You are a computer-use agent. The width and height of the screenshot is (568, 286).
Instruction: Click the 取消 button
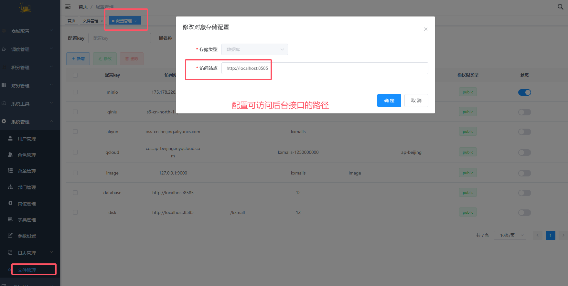416,101
